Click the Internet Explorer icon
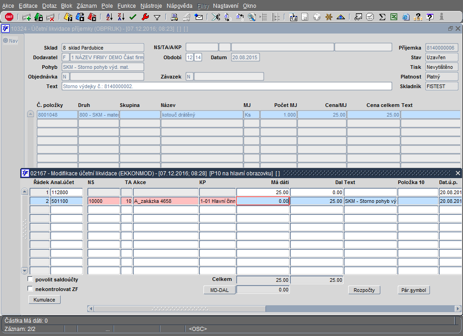This screenshot has width=463, height=336. tap(406, 17)
